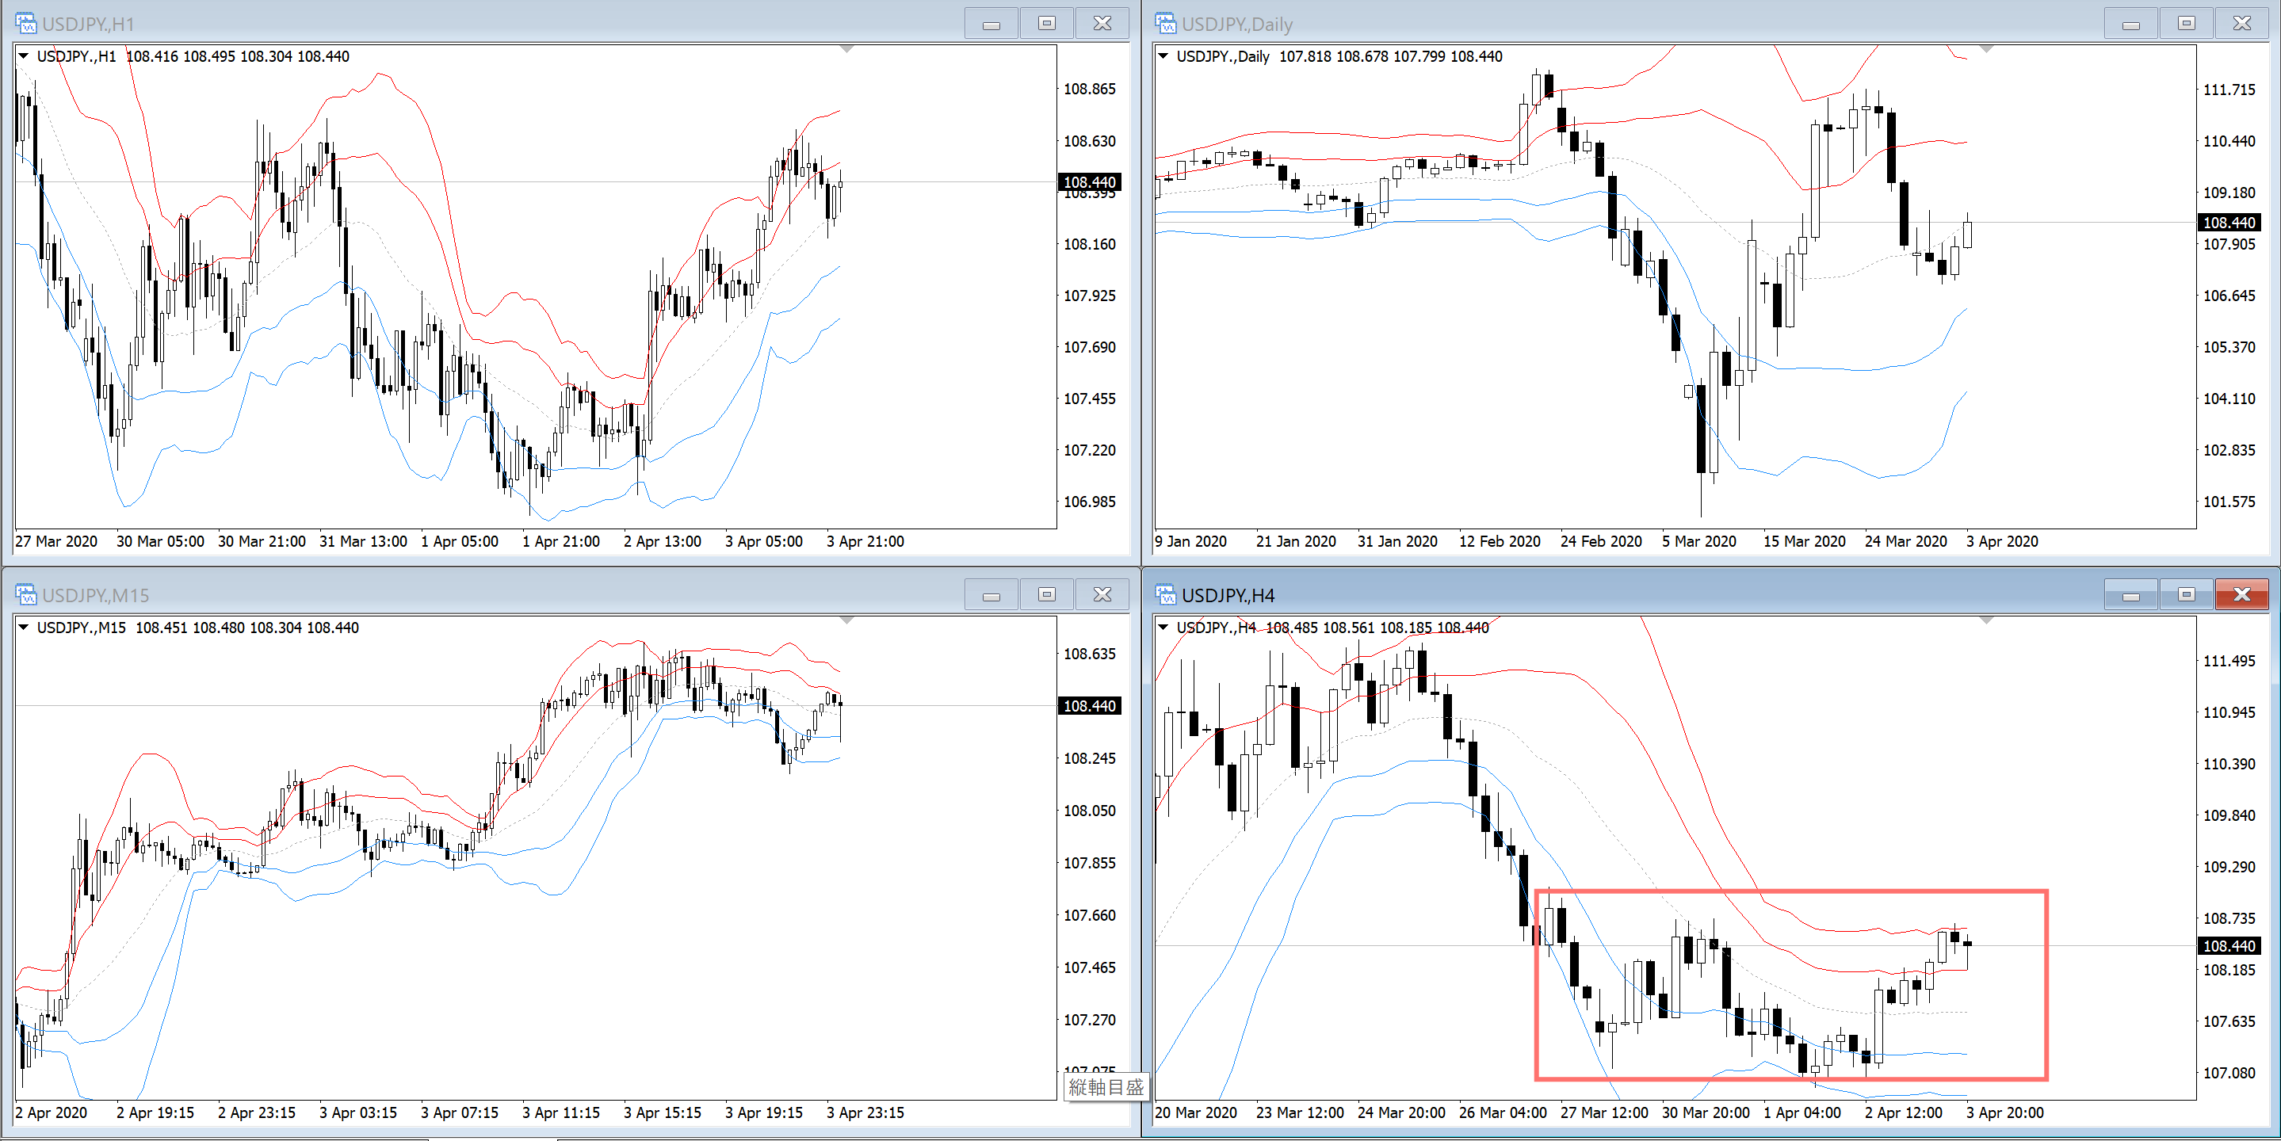Expand the triangle beside USDJPY.,Daily label
The height and width of the screenshot is (1141, 2281).
[1163, 55]
